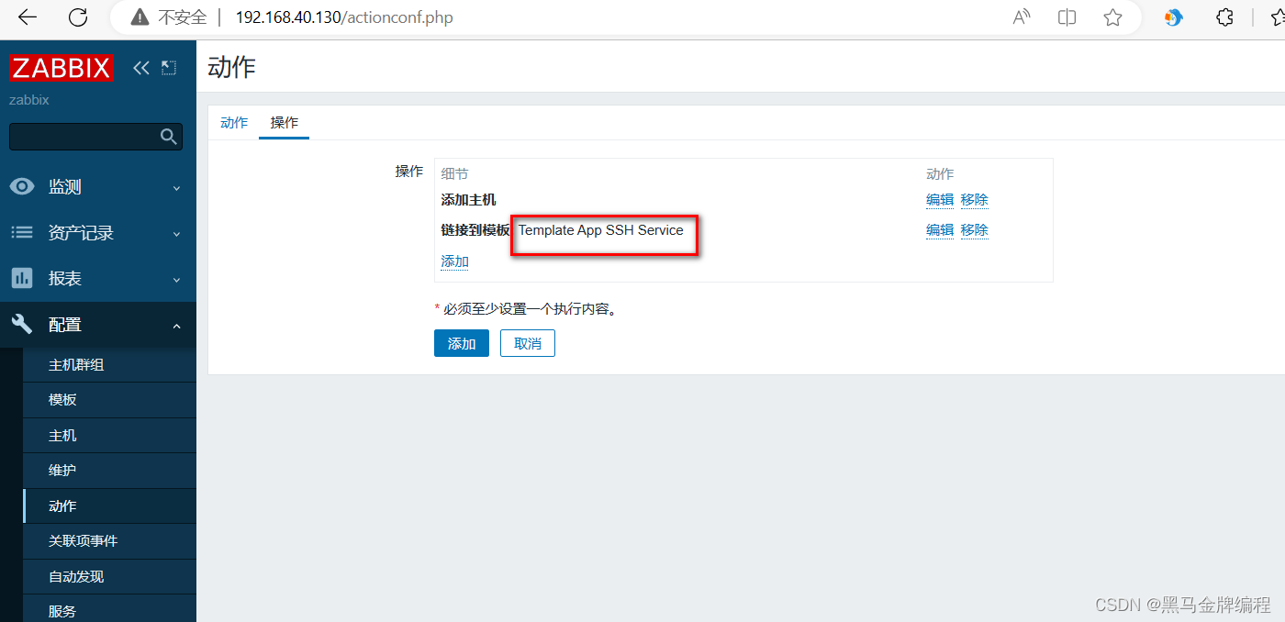Click the list icon next to 资产记录
The width and height of the screenshot is (1285, 622).
[22, 232]
